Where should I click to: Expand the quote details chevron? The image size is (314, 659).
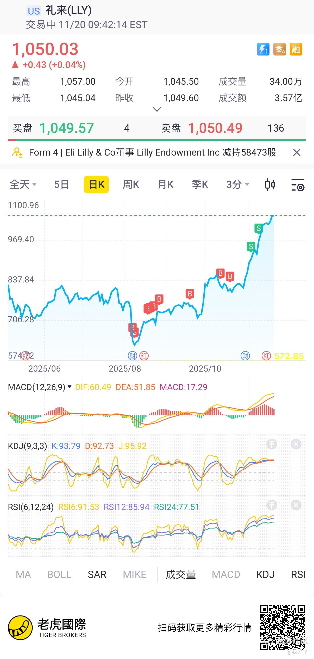pos(157,109)
